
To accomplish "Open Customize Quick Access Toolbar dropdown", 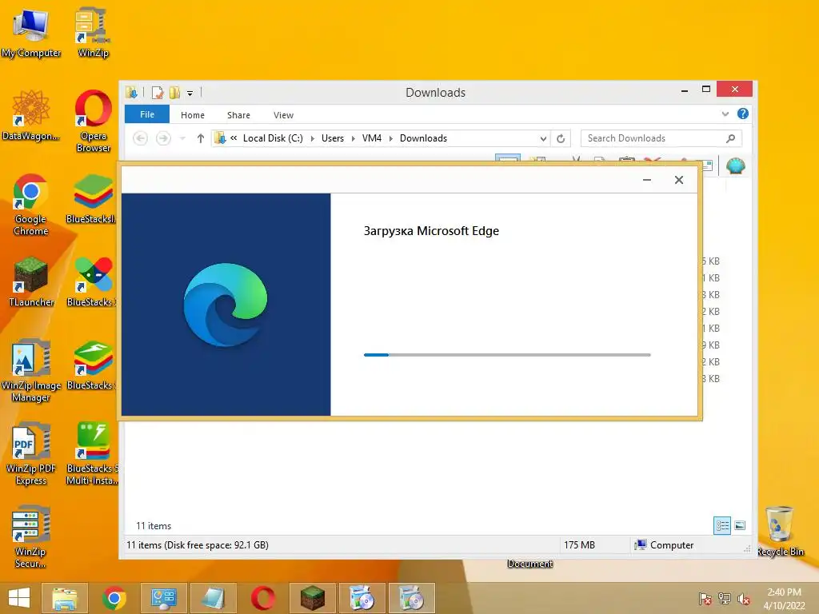I will pos(190,94).
